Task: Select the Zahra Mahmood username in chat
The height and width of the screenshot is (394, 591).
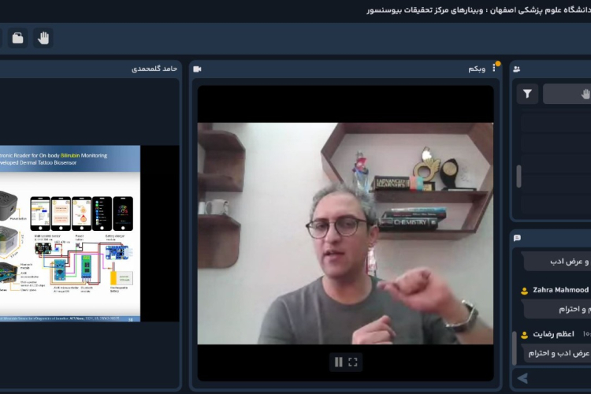Action: coord(561,290)
